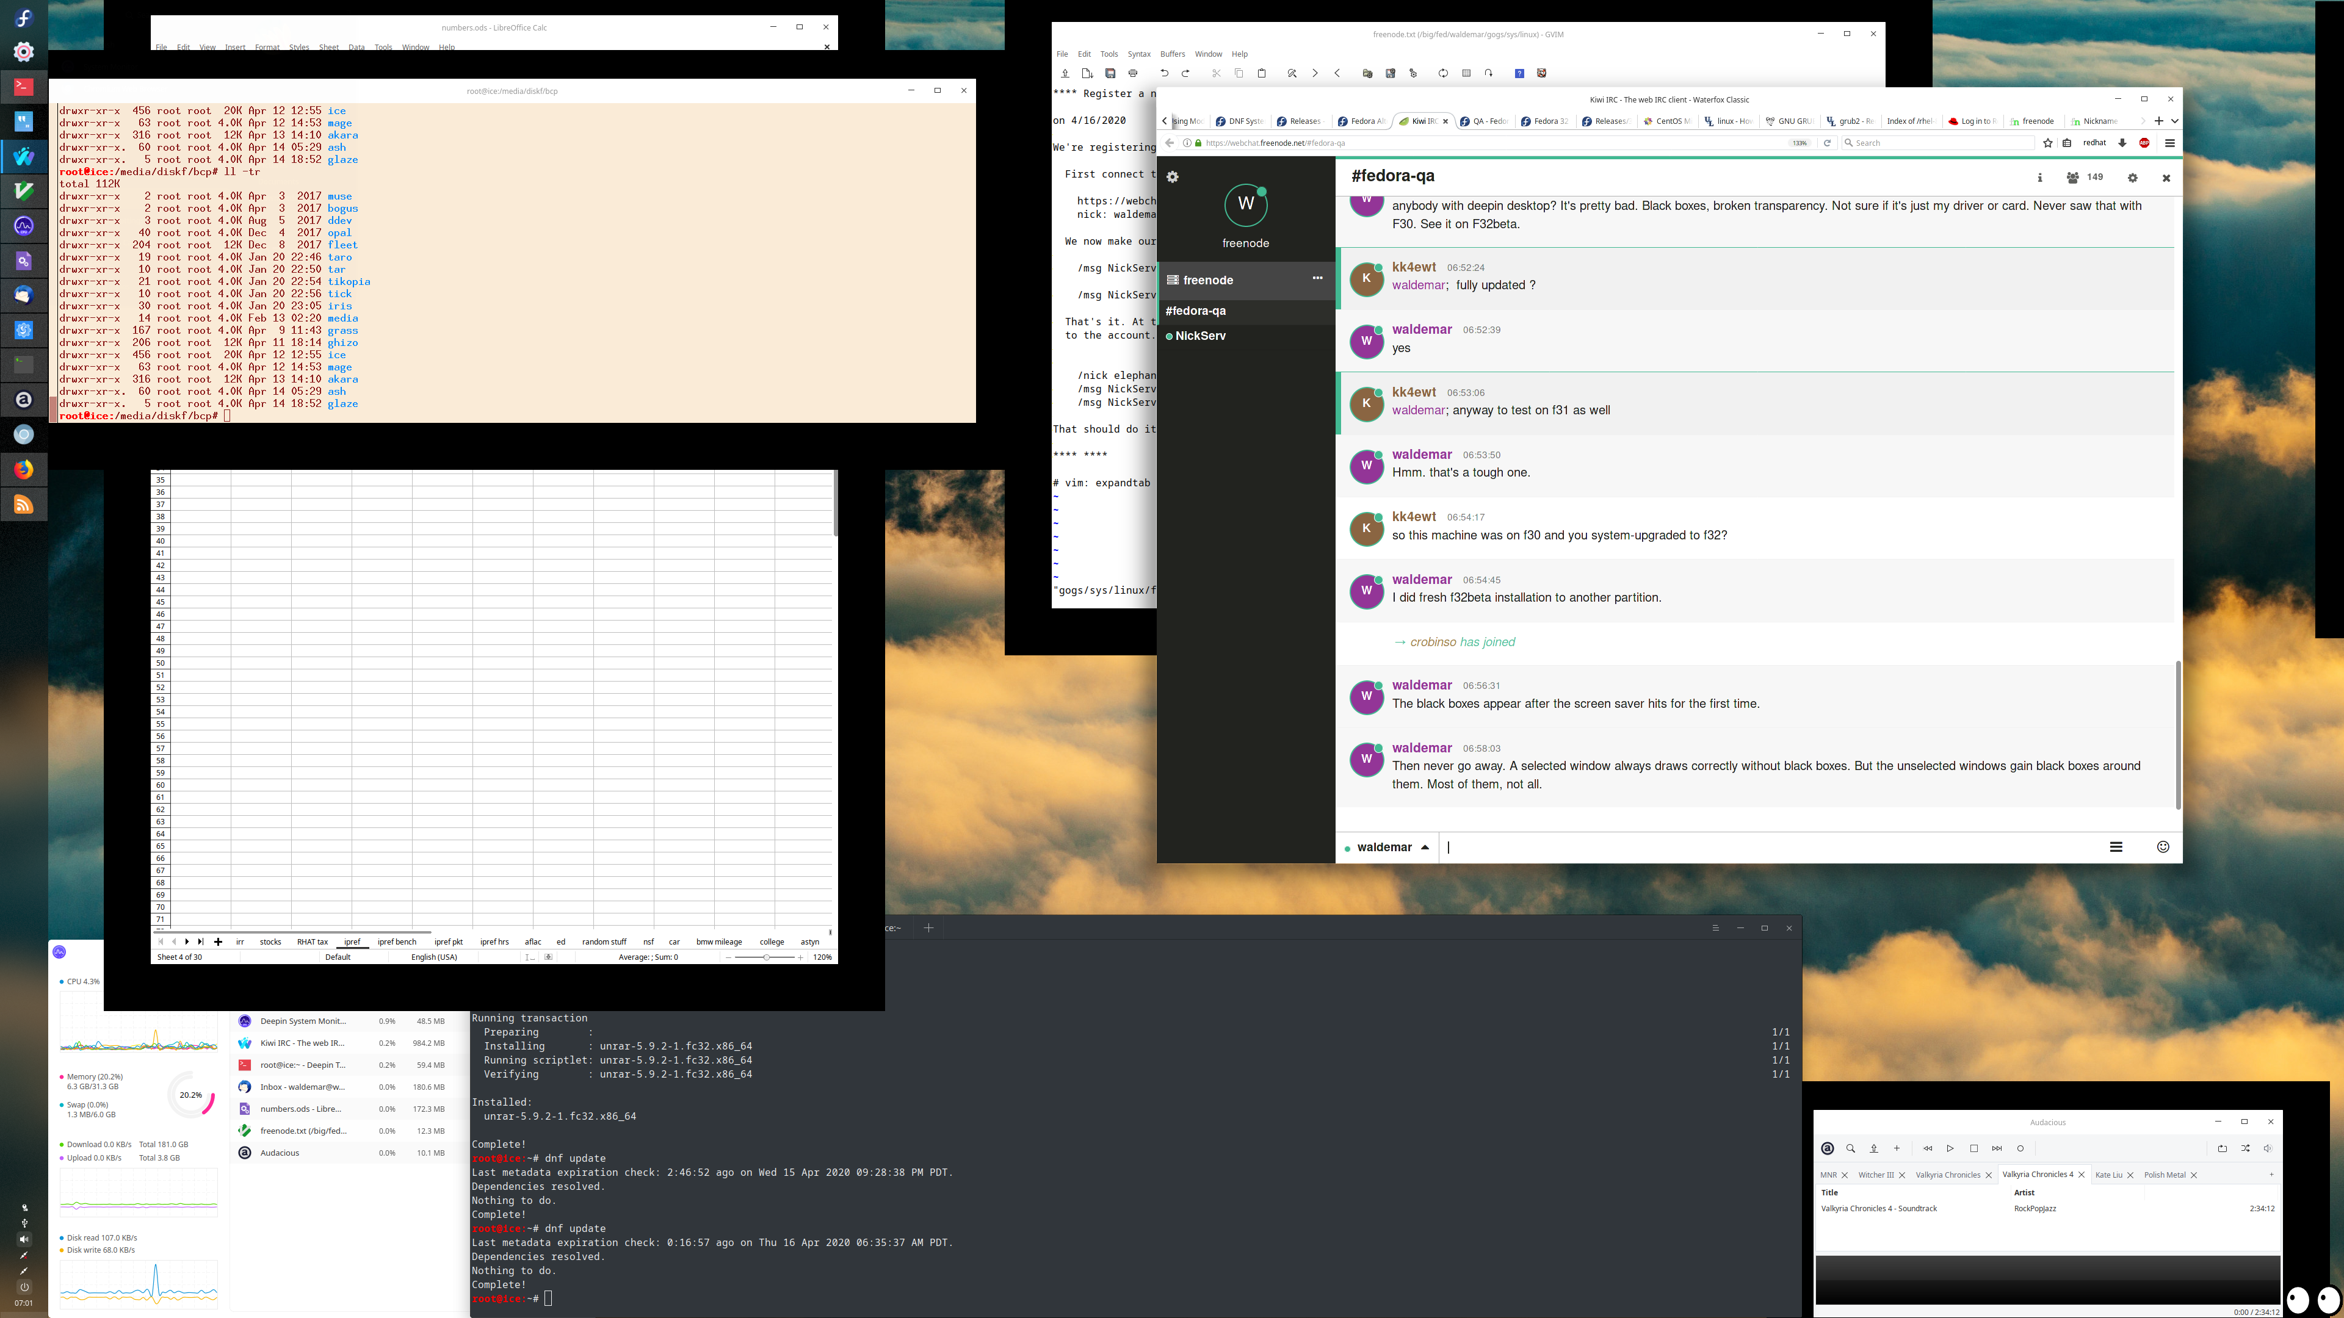Click GVIM undo icon
This screenshot has width=2344, height=1318.
click(1164, 73)
